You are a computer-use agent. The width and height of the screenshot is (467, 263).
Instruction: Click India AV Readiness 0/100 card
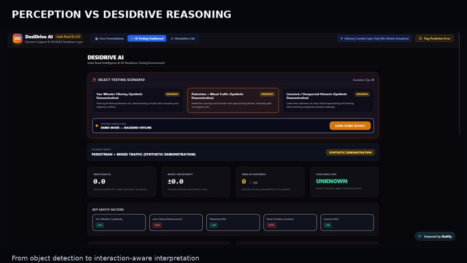pyautogui.click(x=270, y=182)
